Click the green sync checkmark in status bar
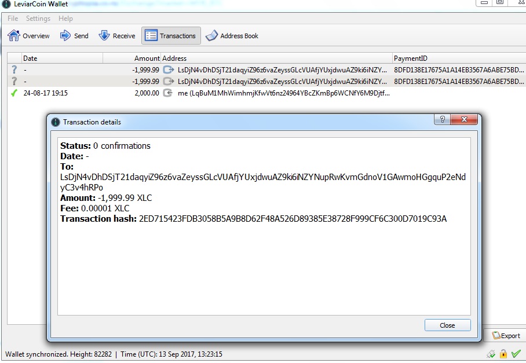The width and height of the screenshot is (526, 363). point(516,353)
